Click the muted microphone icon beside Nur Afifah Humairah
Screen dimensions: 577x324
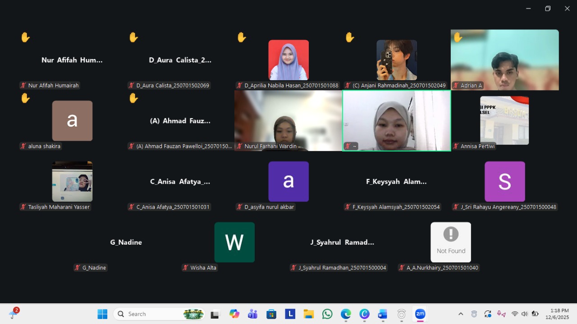pos(23,86)
